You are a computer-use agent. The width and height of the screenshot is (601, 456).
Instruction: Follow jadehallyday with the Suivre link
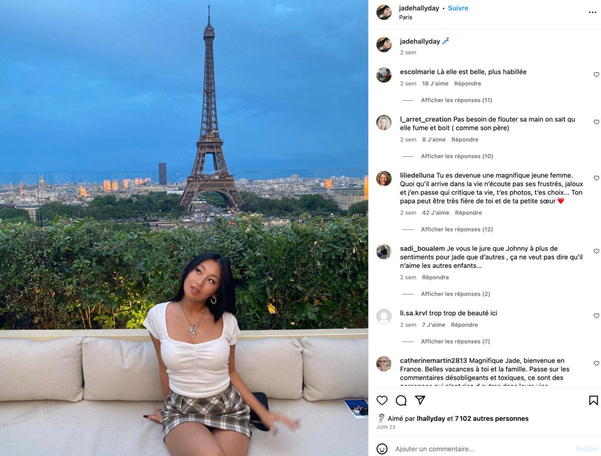[458, 8]
